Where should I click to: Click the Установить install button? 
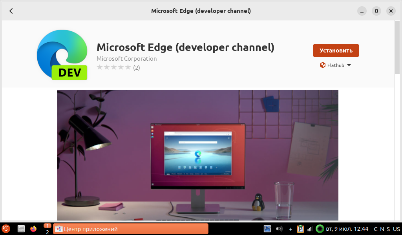336,51
